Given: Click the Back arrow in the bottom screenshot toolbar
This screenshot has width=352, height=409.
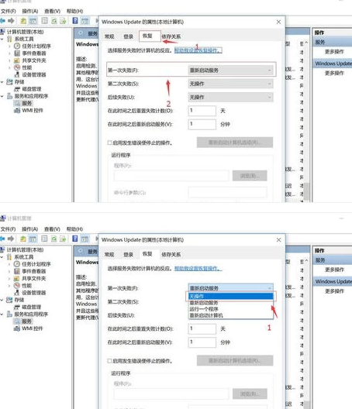Looking at the screenshot, I should (2, 239).
